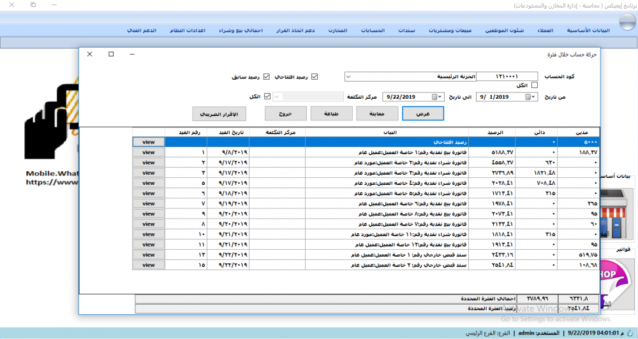
Task: Open the مبيعات ومشتريات menu
Action: [x=450, y=31]
